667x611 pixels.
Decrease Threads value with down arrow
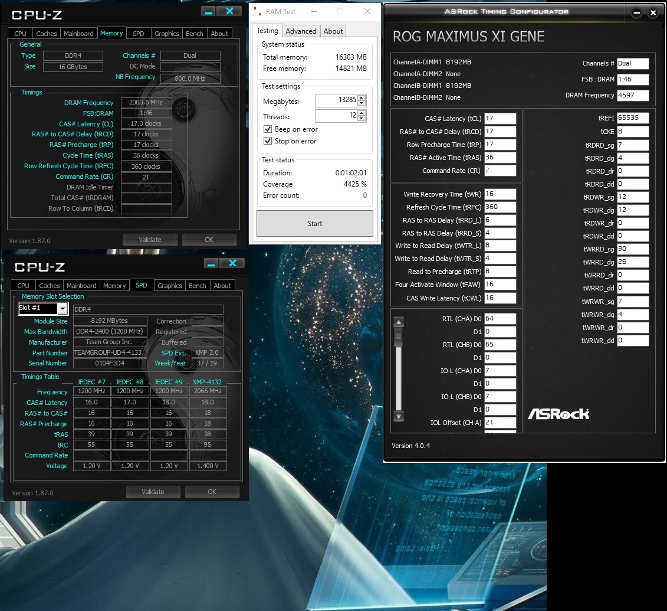[362, 118]
